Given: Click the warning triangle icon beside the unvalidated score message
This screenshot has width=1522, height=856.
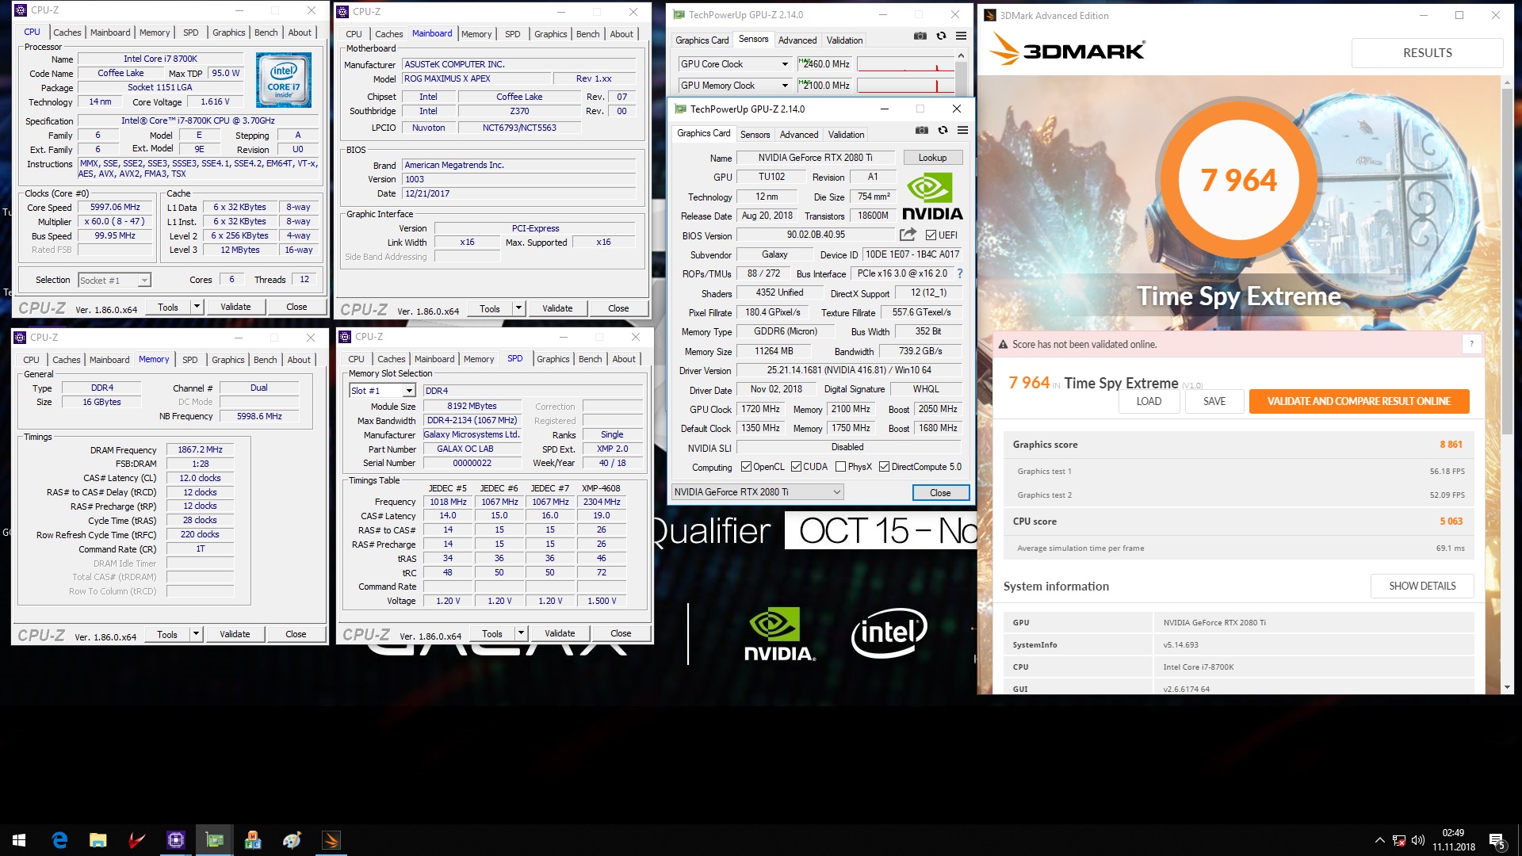Looking at the screenshot, I should click(1004, 345).
